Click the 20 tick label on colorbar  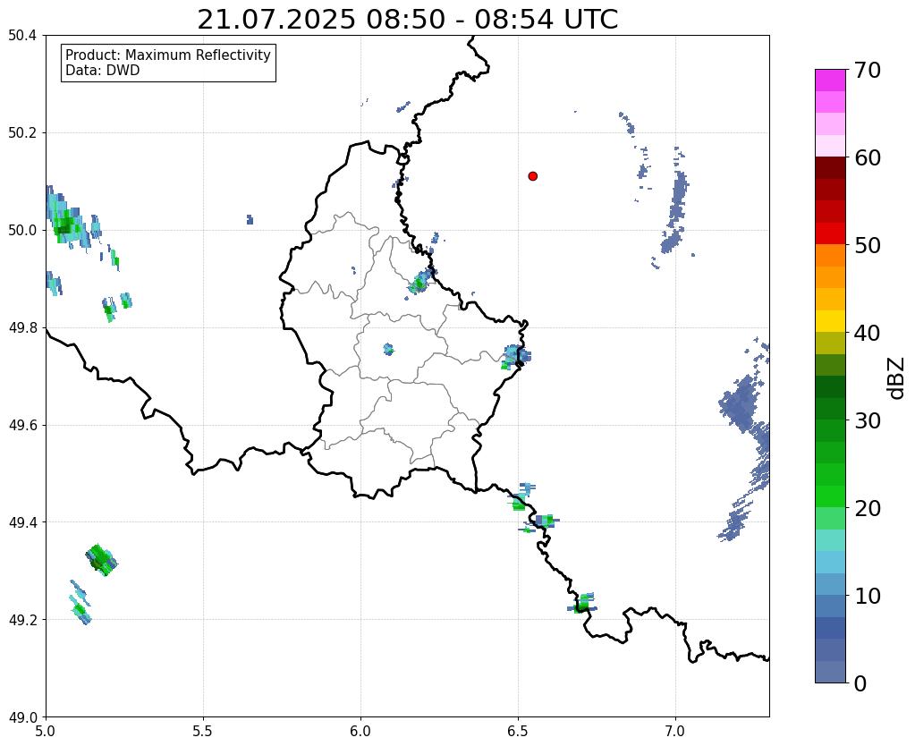tap(868, 508)
